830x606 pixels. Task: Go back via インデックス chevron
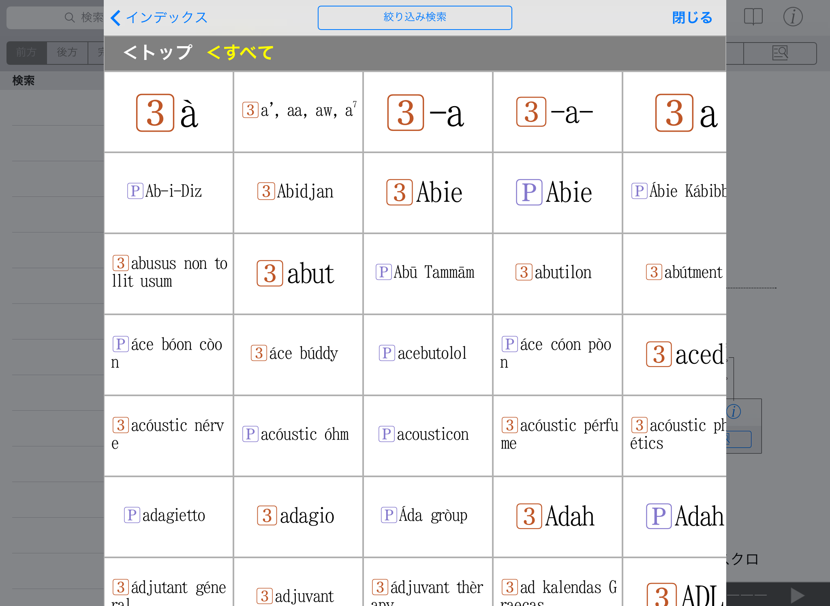pos(159,17)
